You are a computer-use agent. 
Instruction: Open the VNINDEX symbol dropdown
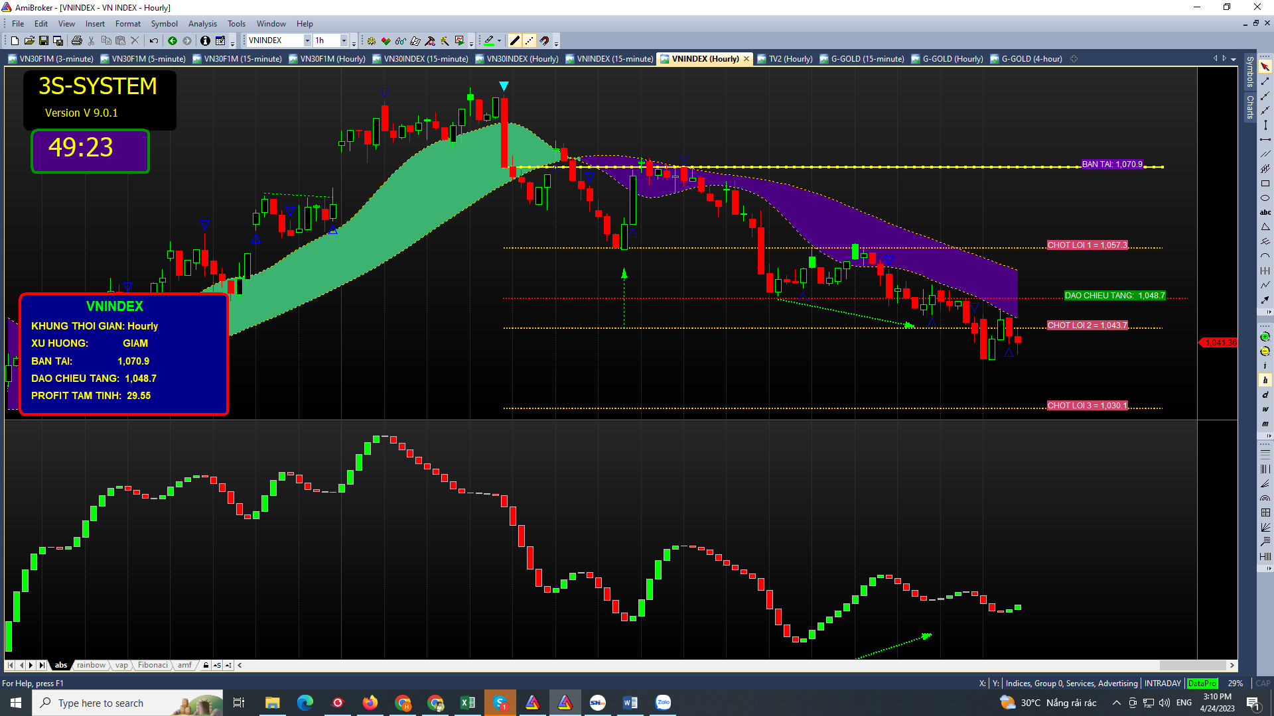(x=307, y=41)
